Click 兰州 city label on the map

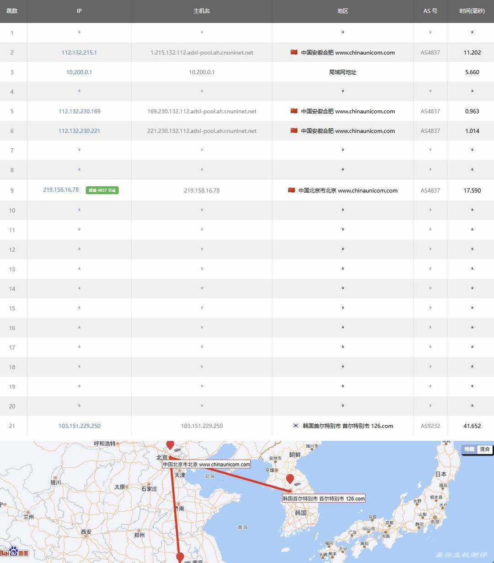coord(28,517)
